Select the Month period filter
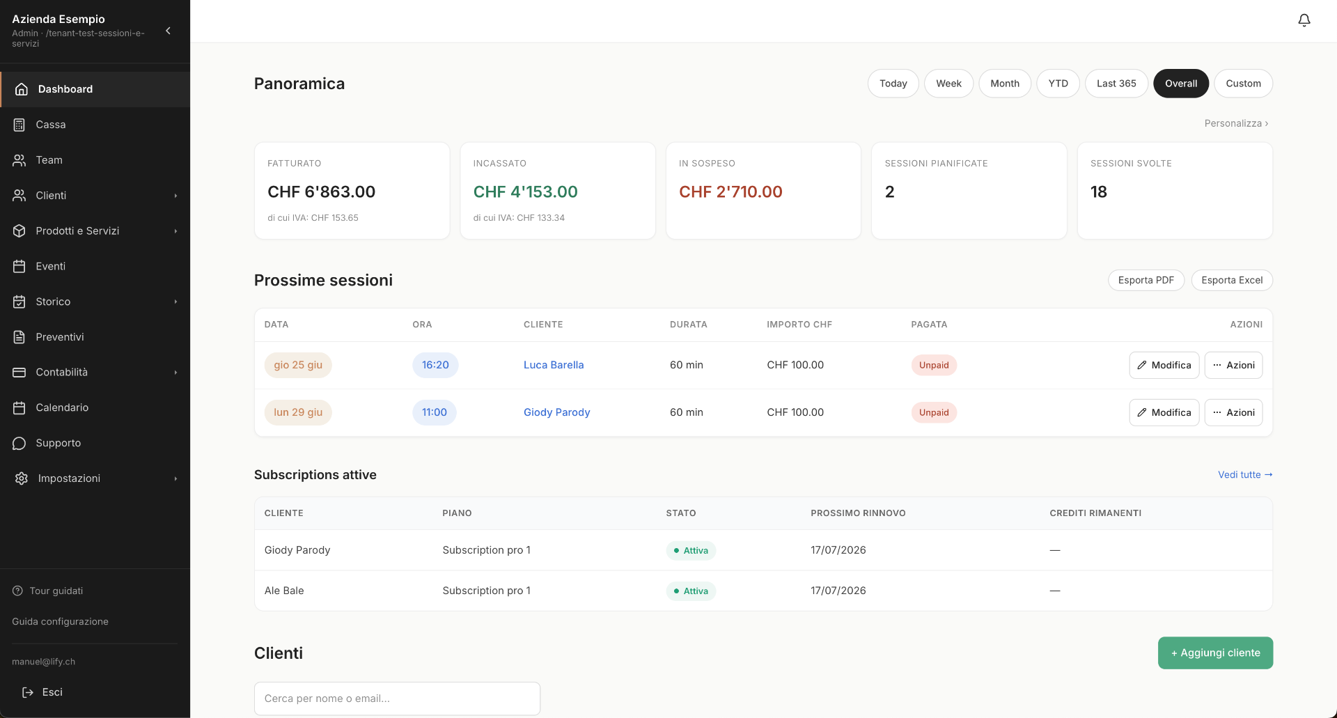The height and width of the screenshot is (718, 1337). pos(1005,84)
